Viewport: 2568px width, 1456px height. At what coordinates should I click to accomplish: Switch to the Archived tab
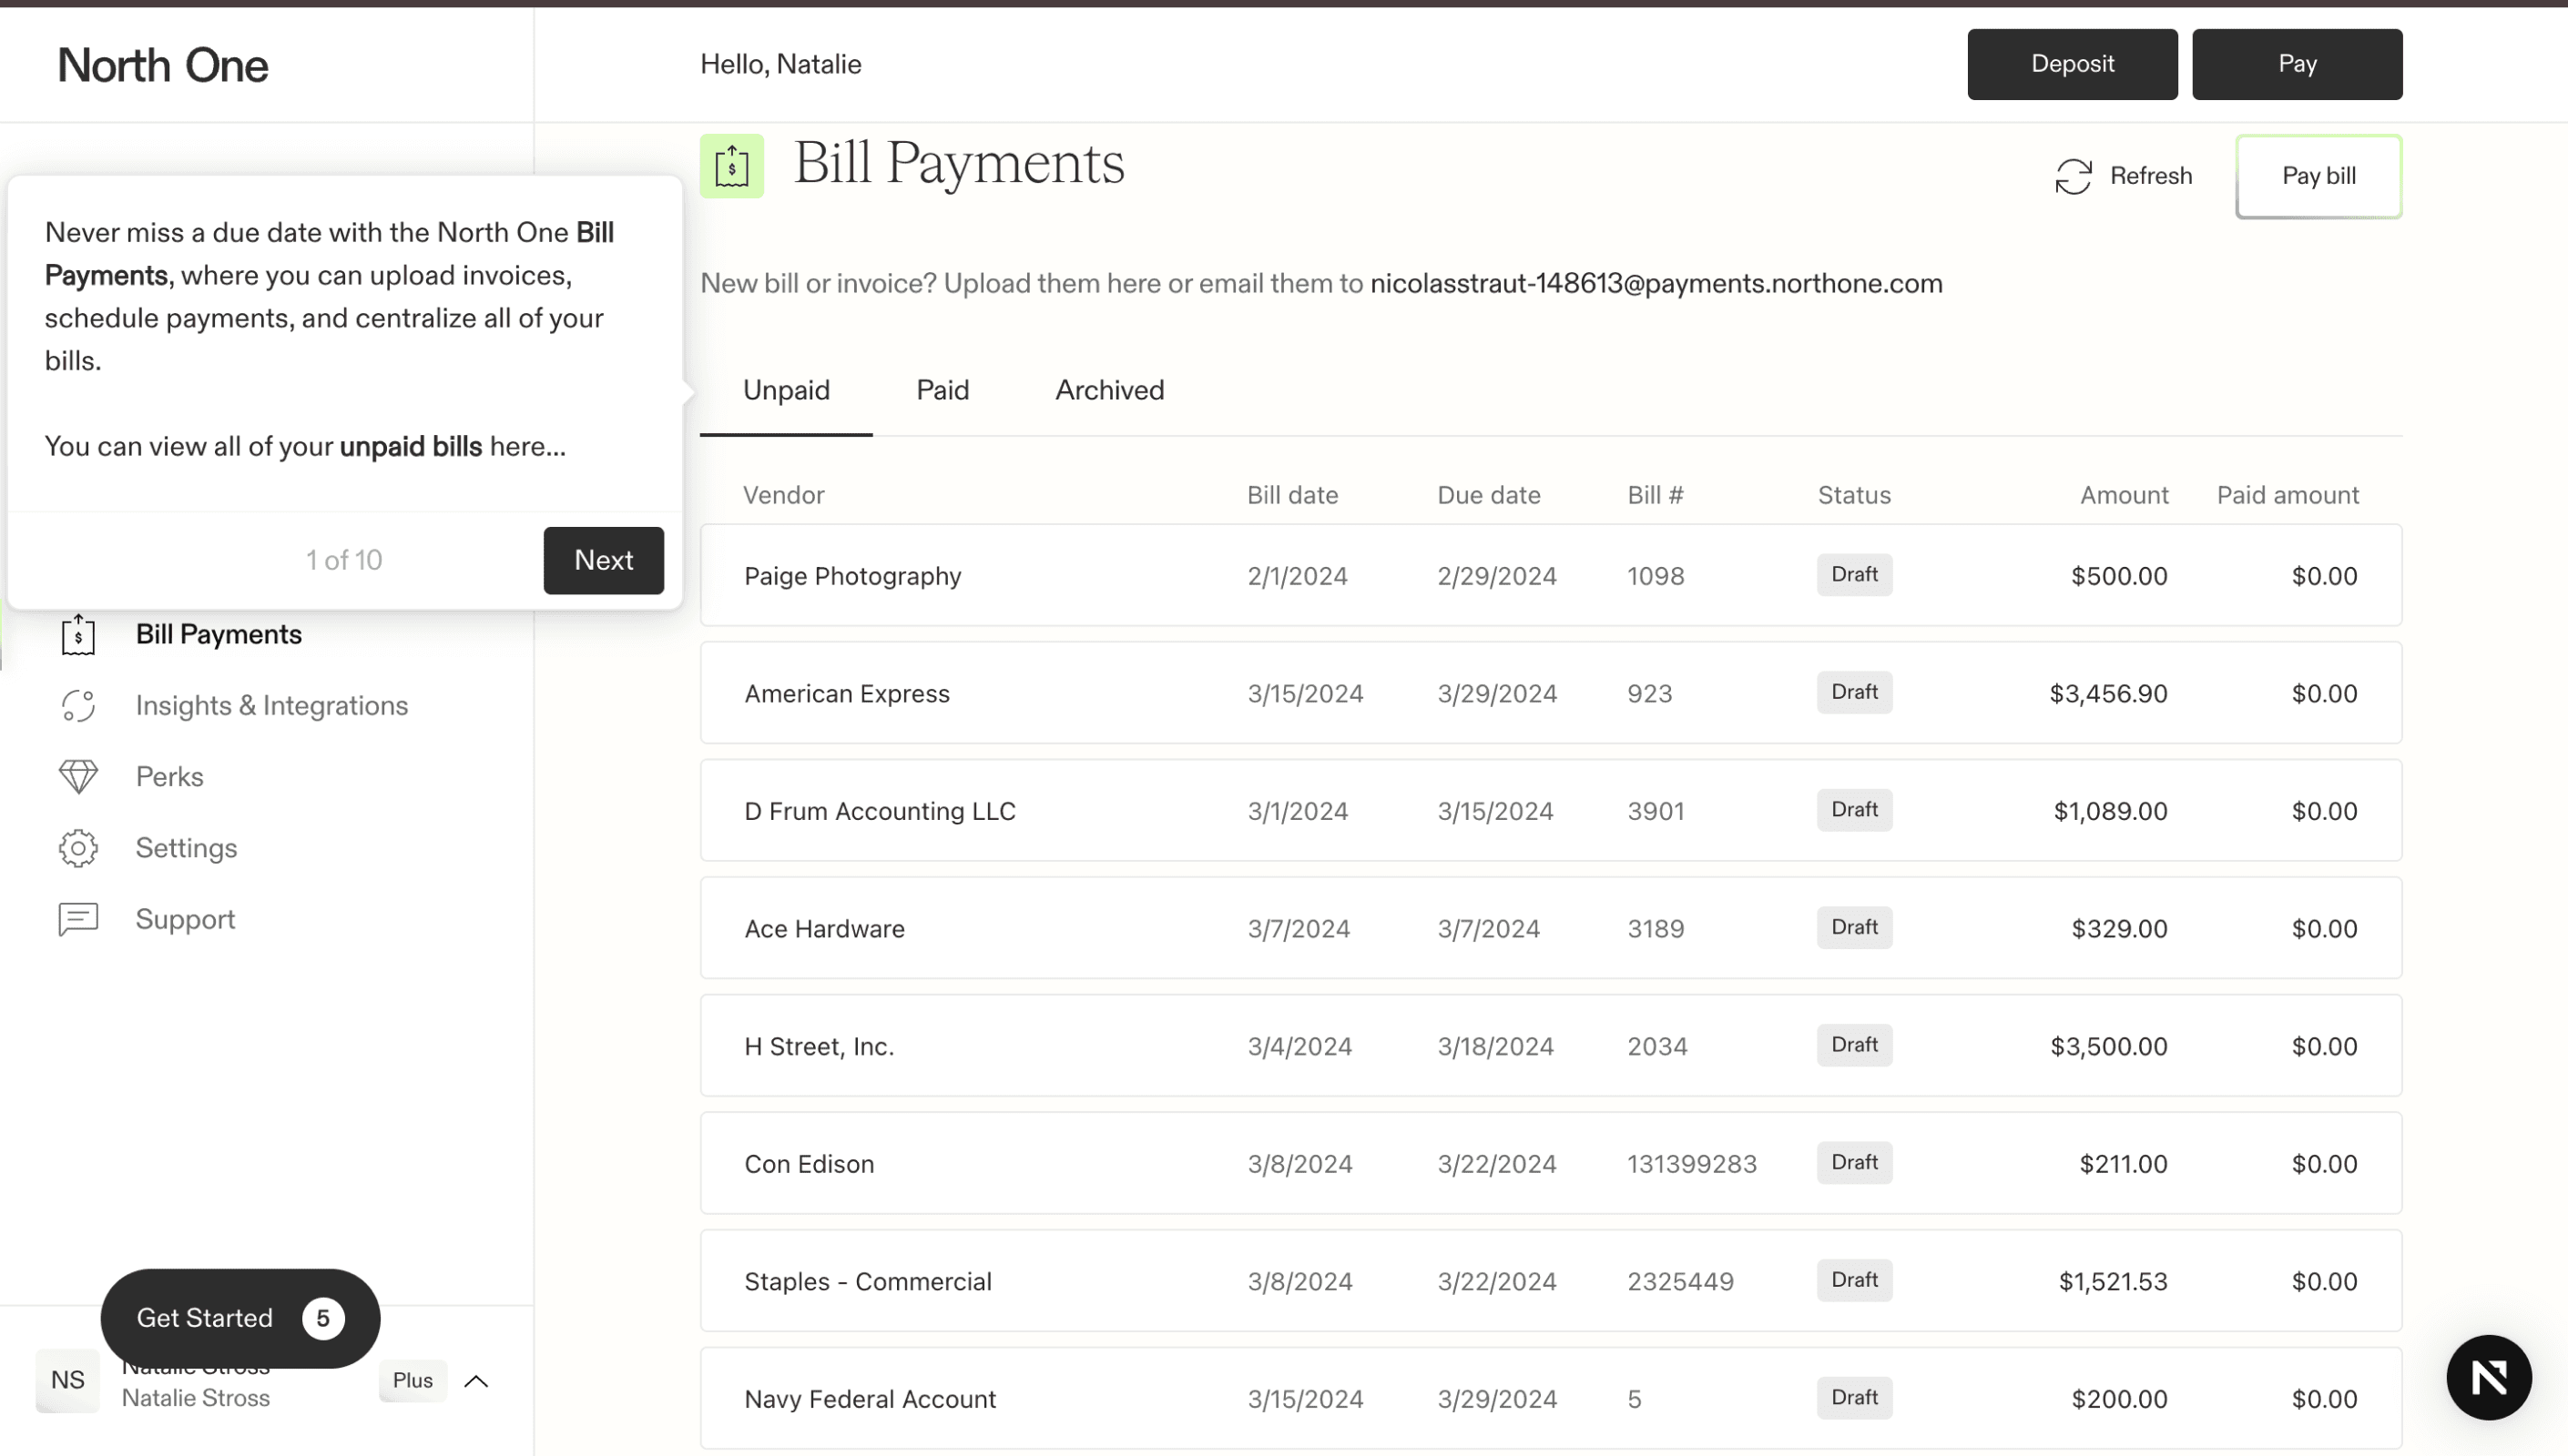pos(1109,390)
